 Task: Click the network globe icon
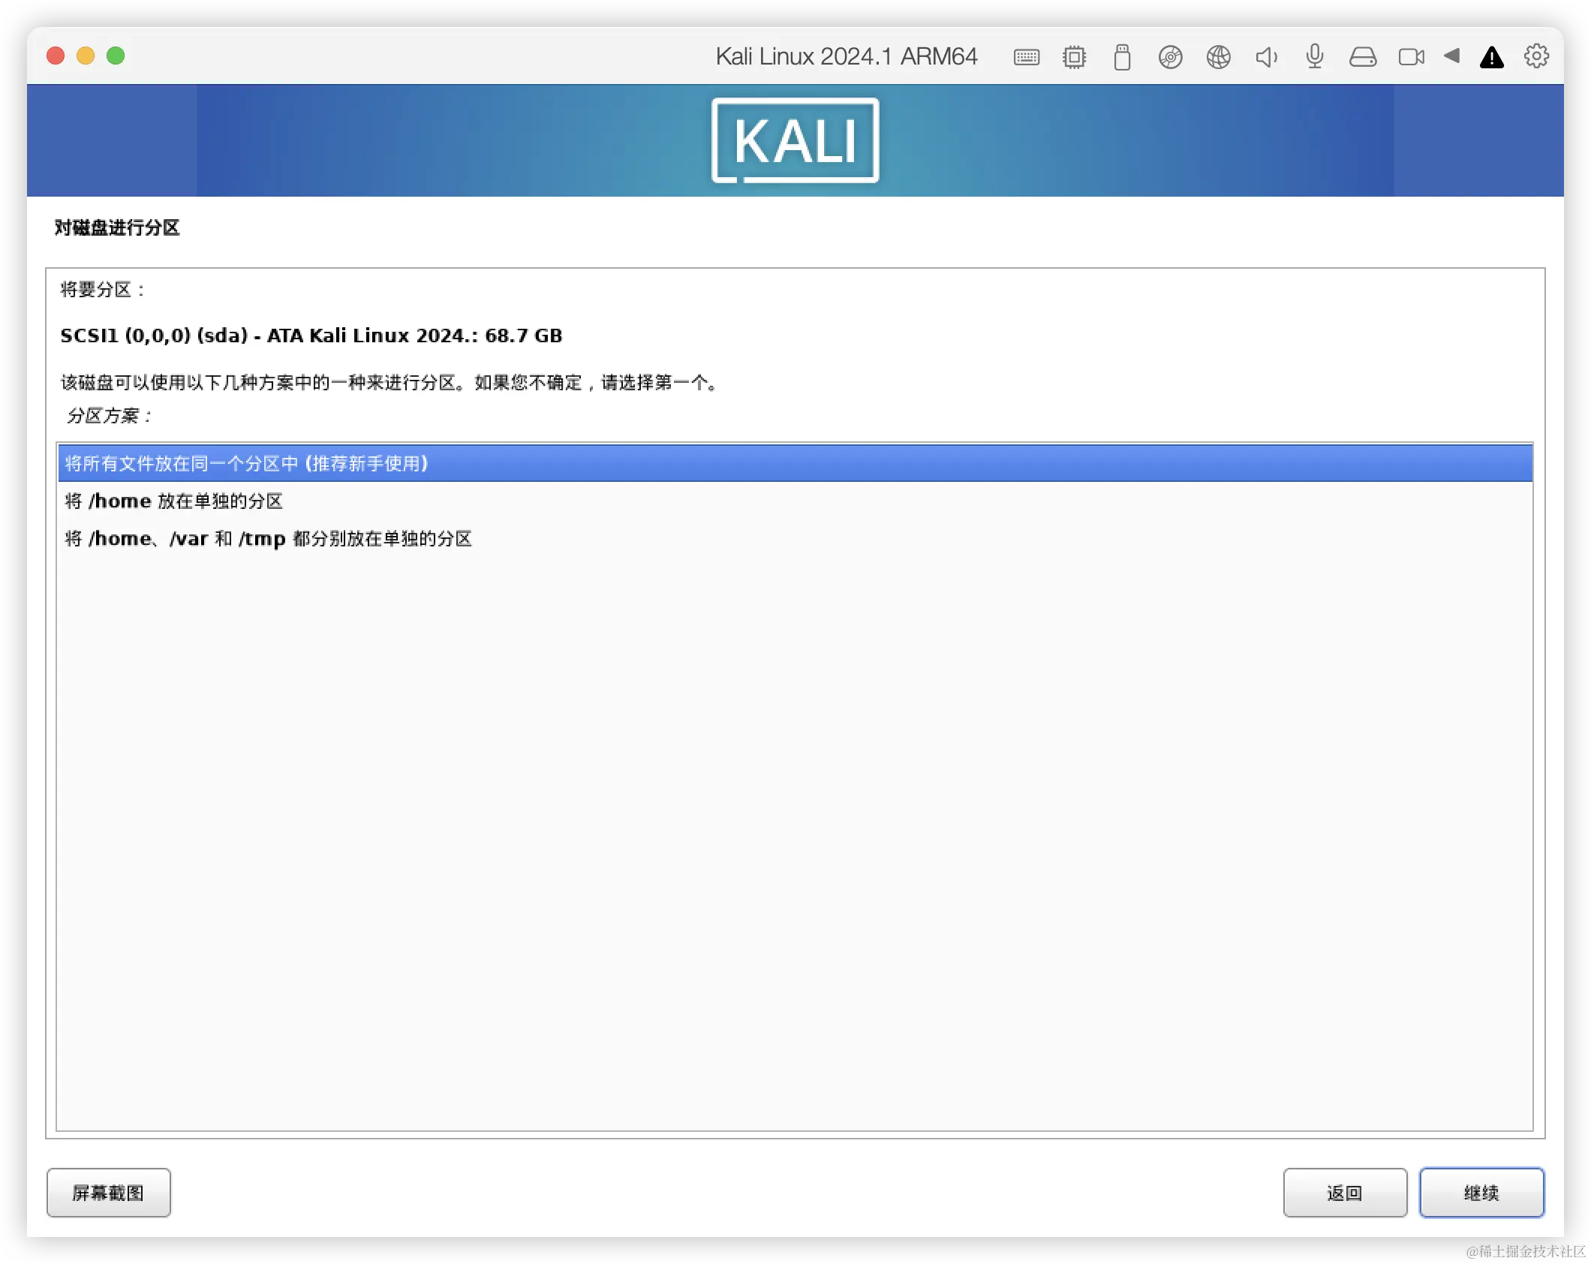click(1218, 57)
